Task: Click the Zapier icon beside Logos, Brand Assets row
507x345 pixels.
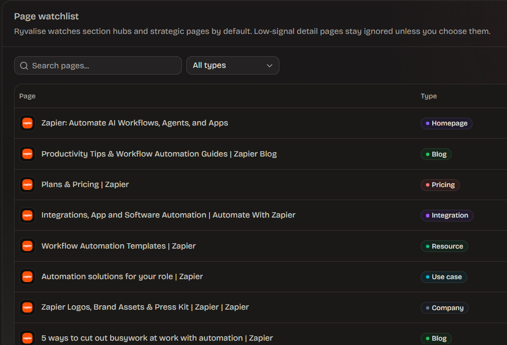Action: point(28,307)
